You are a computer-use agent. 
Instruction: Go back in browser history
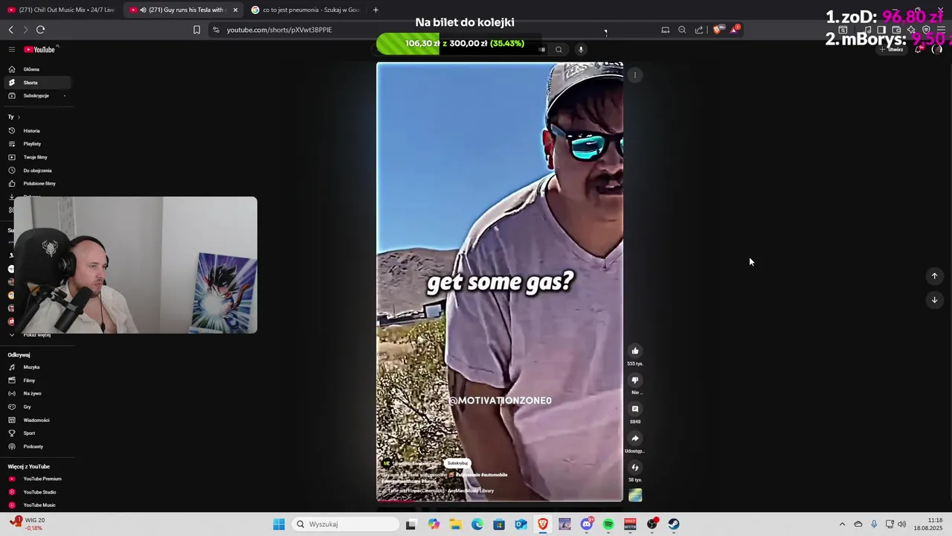coord(10,30)
